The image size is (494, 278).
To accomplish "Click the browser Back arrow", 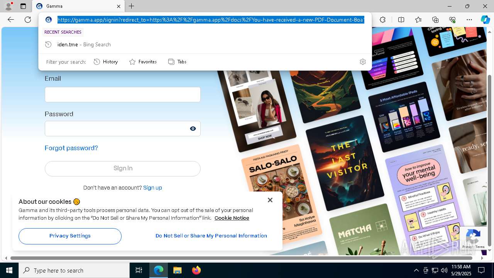I will 11,20.
